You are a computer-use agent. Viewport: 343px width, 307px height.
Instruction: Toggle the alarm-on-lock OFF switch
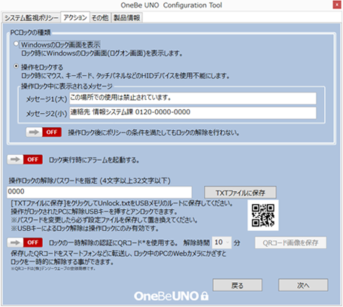pyautogui.click(x=25, y=160)
